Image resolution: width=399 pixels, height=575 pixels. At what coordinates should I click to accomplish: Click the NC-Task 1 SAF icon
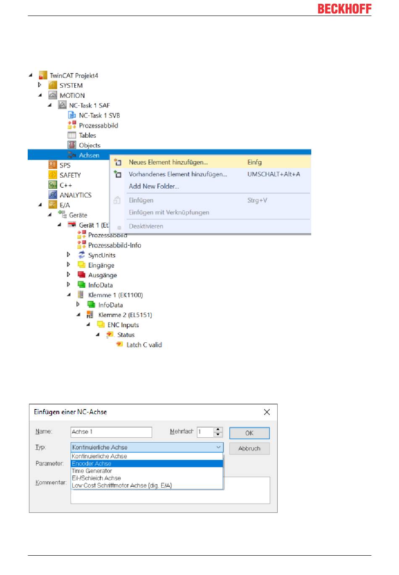point(62,105)
